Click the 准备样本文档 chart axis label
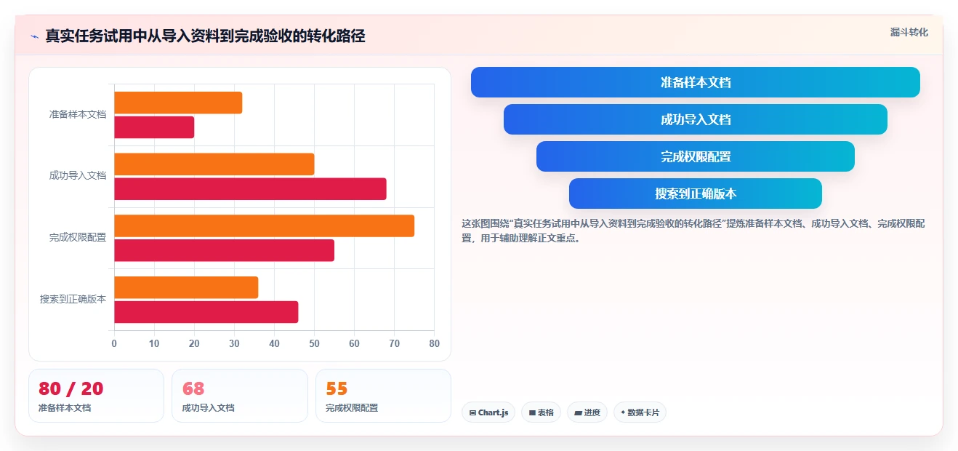The image size is (958, 451). coord(78,114)
